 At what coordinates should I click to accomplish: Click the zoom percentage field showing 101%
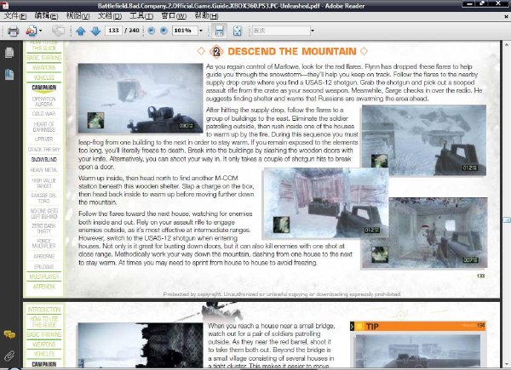coord(185,31)
